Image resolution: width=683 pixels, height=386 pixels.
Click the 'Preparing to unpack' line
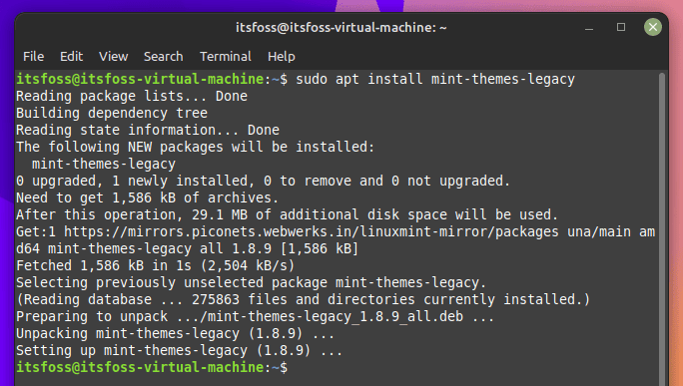coord(256,317)
